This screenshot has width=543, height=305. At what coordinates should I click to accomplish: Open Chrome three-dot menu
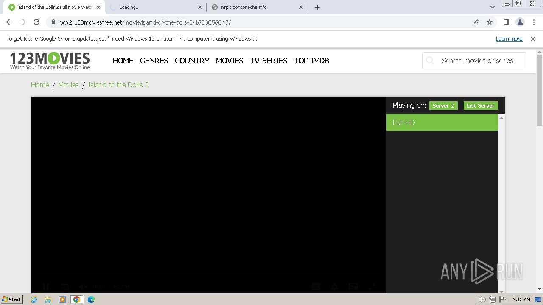(x=533, y=22)
